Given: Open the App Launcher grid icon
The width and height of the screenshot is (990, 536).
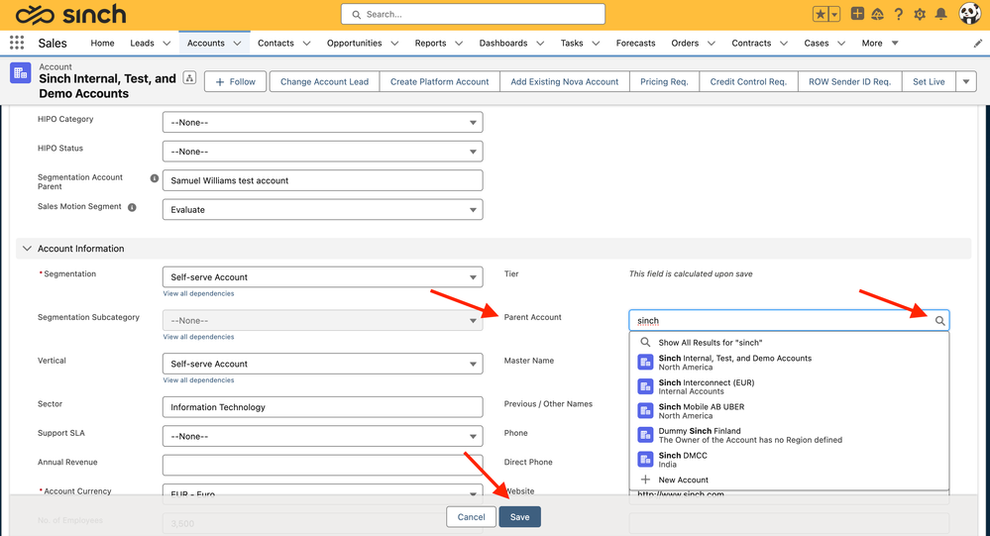Looking at the screenshot, I should (17, 43).
